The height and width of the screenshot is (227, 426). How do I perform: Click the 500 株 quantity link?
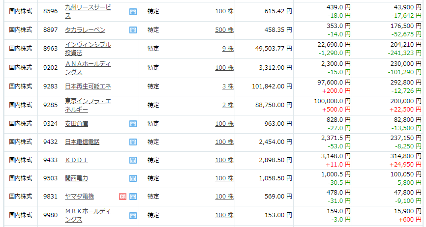pyautogui.click(x=224, y=30)
